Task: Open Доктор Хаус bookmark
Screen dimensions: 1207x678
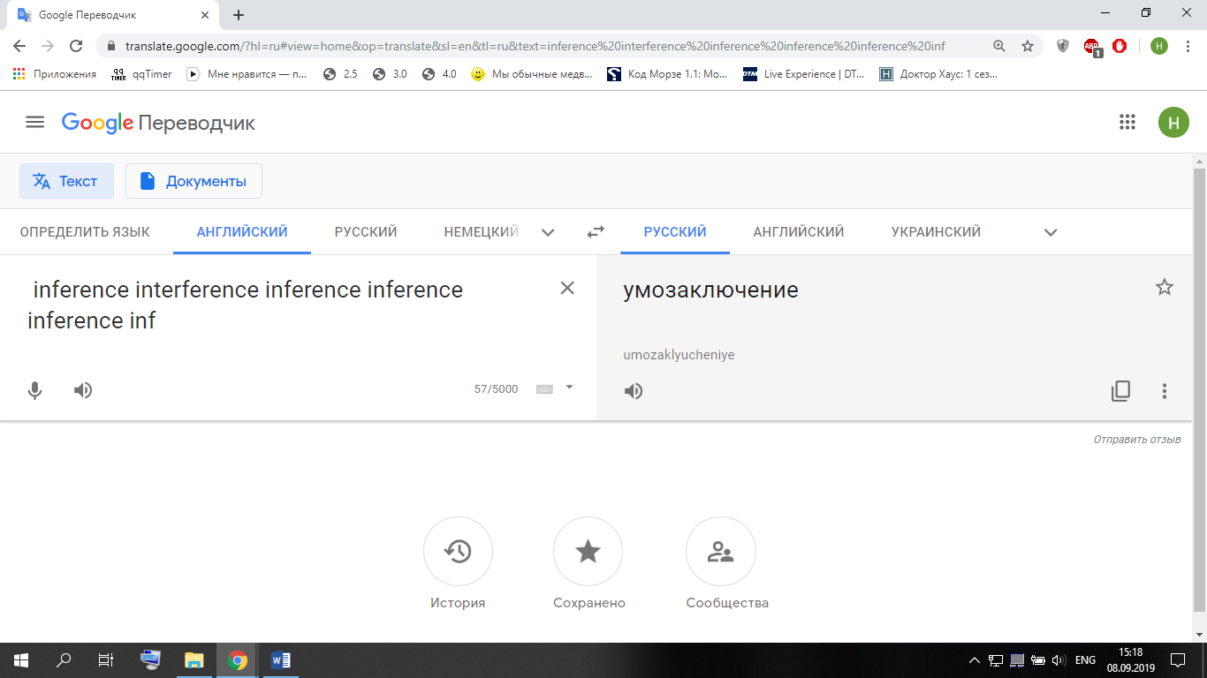Action: click(938, 74)
